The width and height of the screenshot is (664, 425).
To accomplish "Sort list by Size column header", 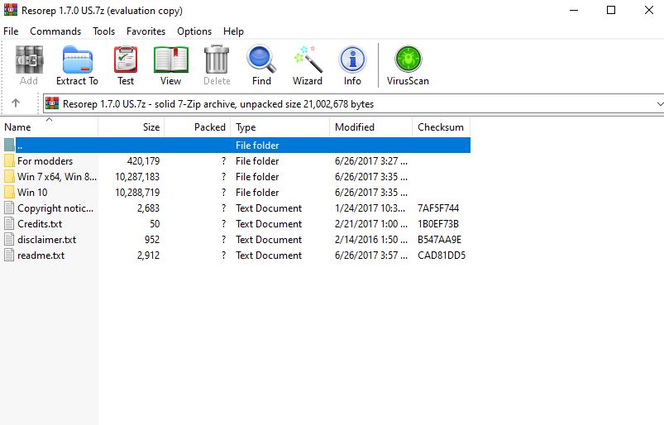I will point(131,127).
